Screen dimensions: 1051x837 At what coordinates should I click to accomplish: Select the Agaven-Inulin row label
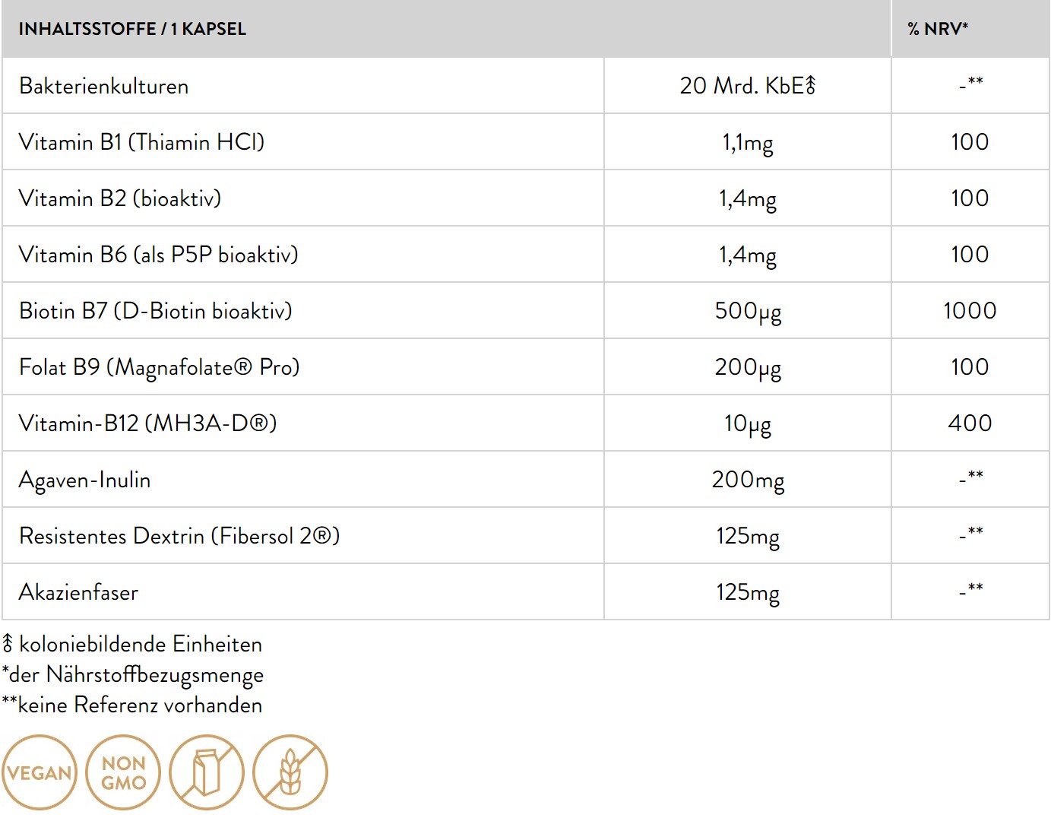click(85, 480)
